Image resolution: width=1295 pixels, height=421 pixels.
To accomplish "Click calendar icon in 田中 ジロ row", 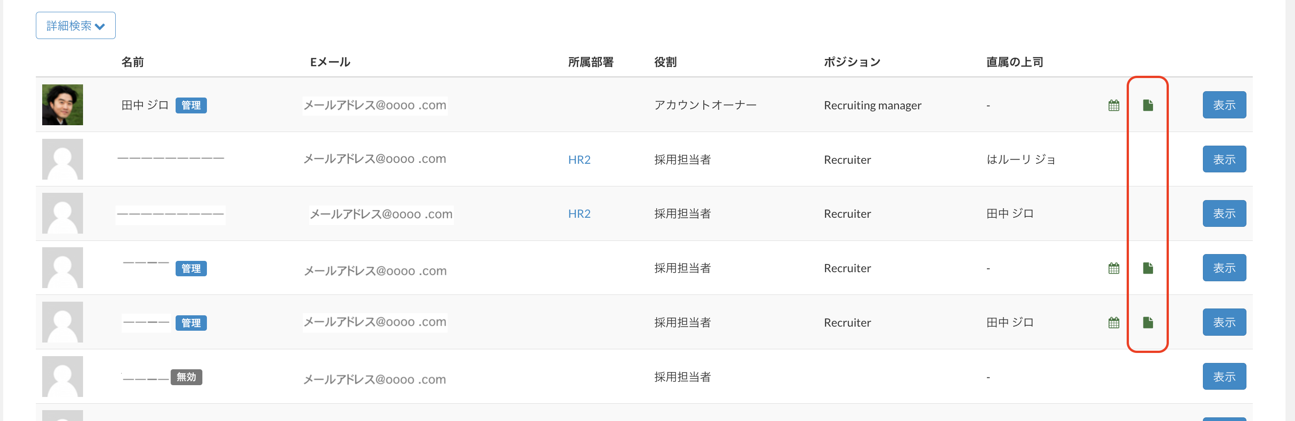I will [x=1114, y=105].
